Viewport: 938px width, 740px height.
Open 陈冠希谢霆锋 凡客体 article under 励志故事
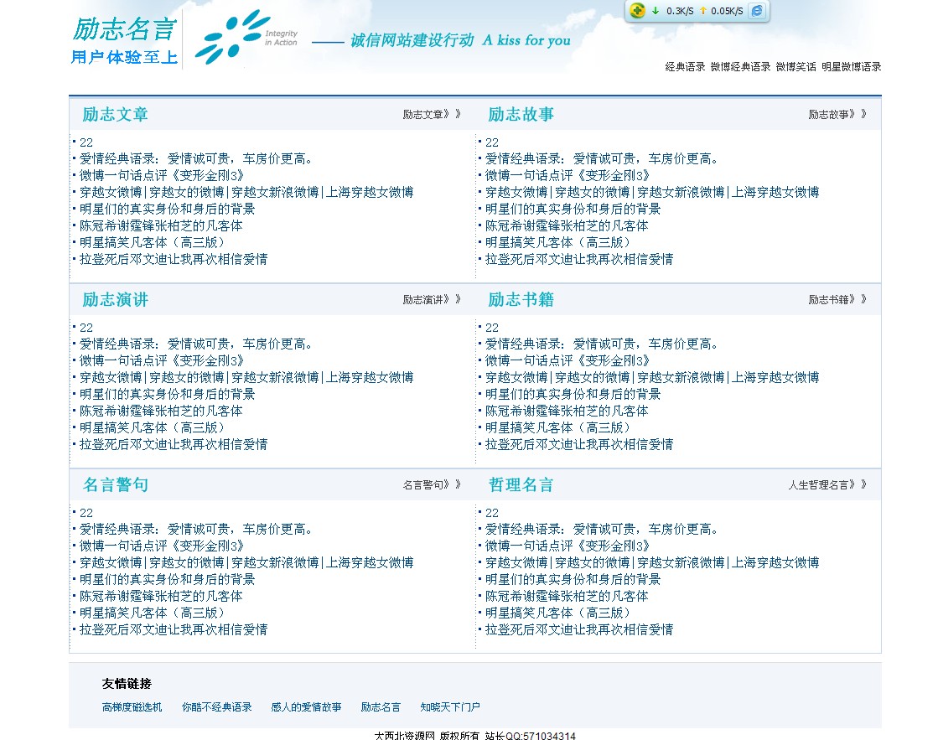[x=567, y=225]
